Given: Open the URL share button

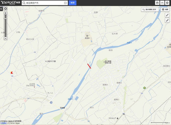Looking at the screenshot, I should [x=162, y=3].
